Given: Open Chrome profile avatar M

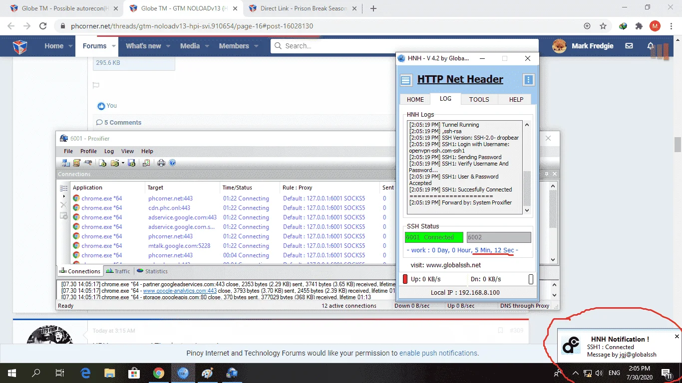Looking at the screenshot, I should click(655, 26).
